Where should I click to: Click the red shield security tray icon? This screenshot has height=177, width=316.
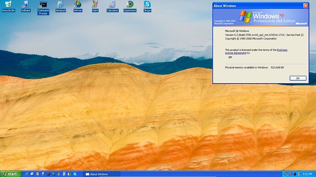290,174
